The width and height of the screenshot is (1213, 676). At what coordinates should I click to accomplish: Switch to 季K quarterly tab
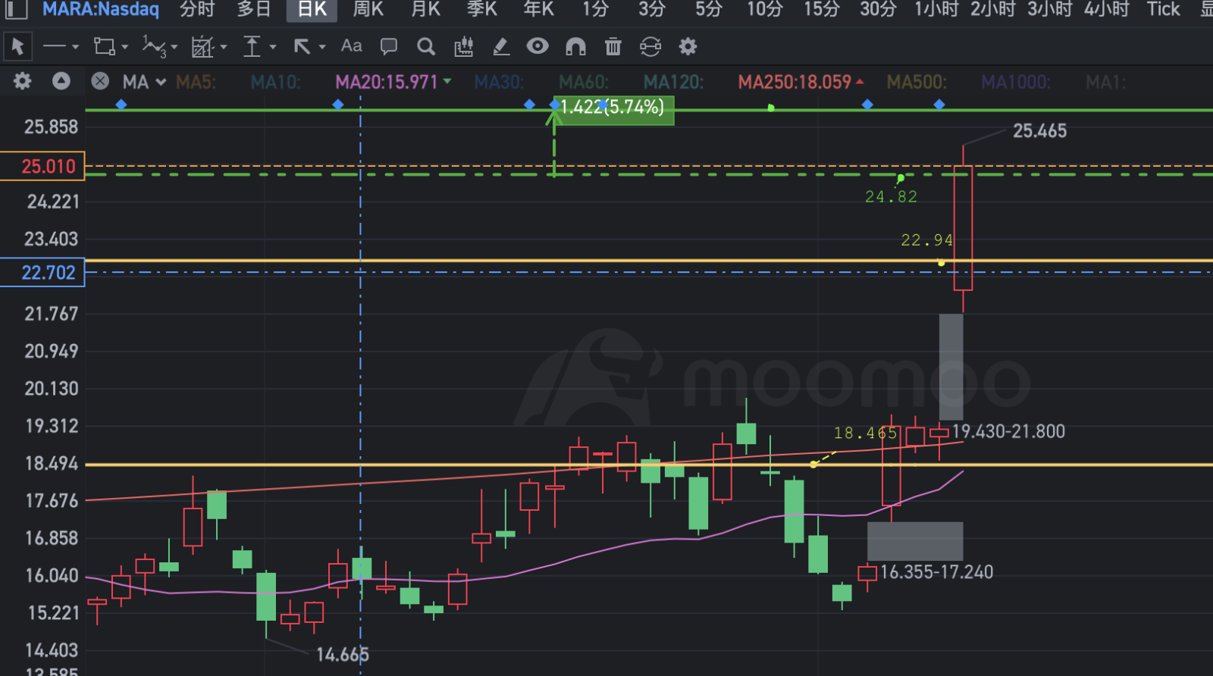click(482, 9)
